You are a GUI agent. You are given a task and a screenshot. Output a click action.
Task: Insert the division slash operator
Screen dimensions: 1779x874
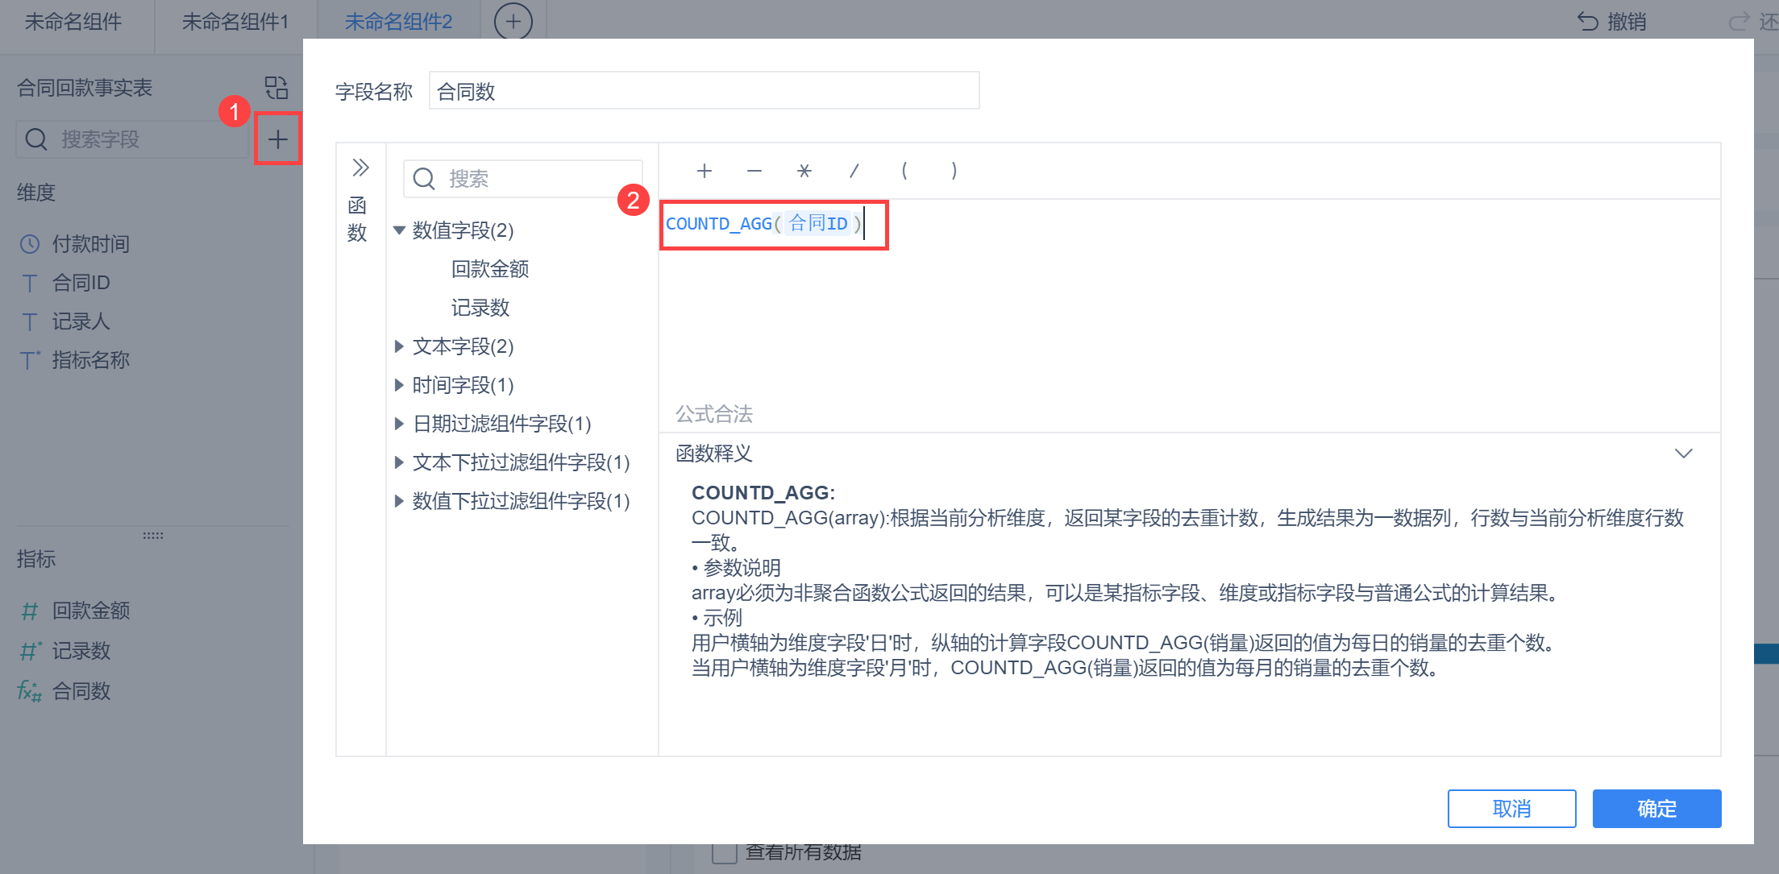pyautogui.click(x=854, y=171)
